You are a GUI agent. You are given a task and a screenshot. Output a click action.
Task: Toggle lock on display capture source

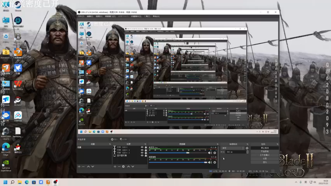click(146, 155)
